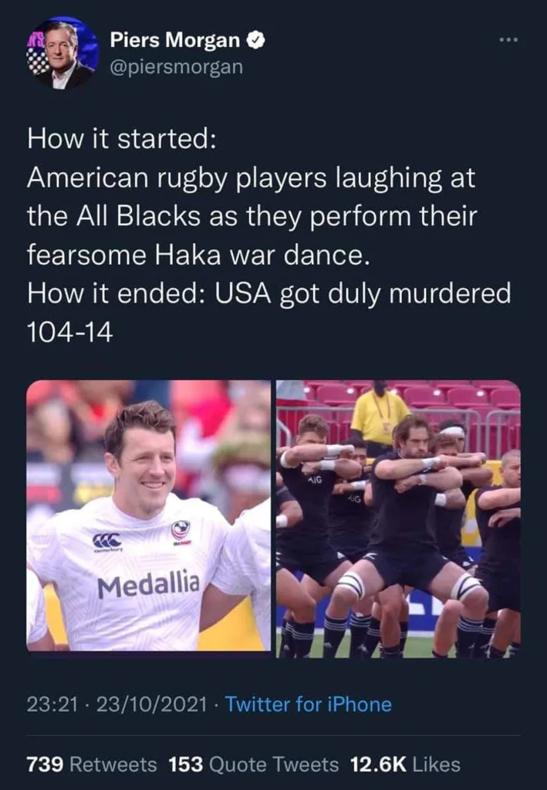Click the "How it started:" text line
The image size is (547, 790).
[x=122, y=139]
